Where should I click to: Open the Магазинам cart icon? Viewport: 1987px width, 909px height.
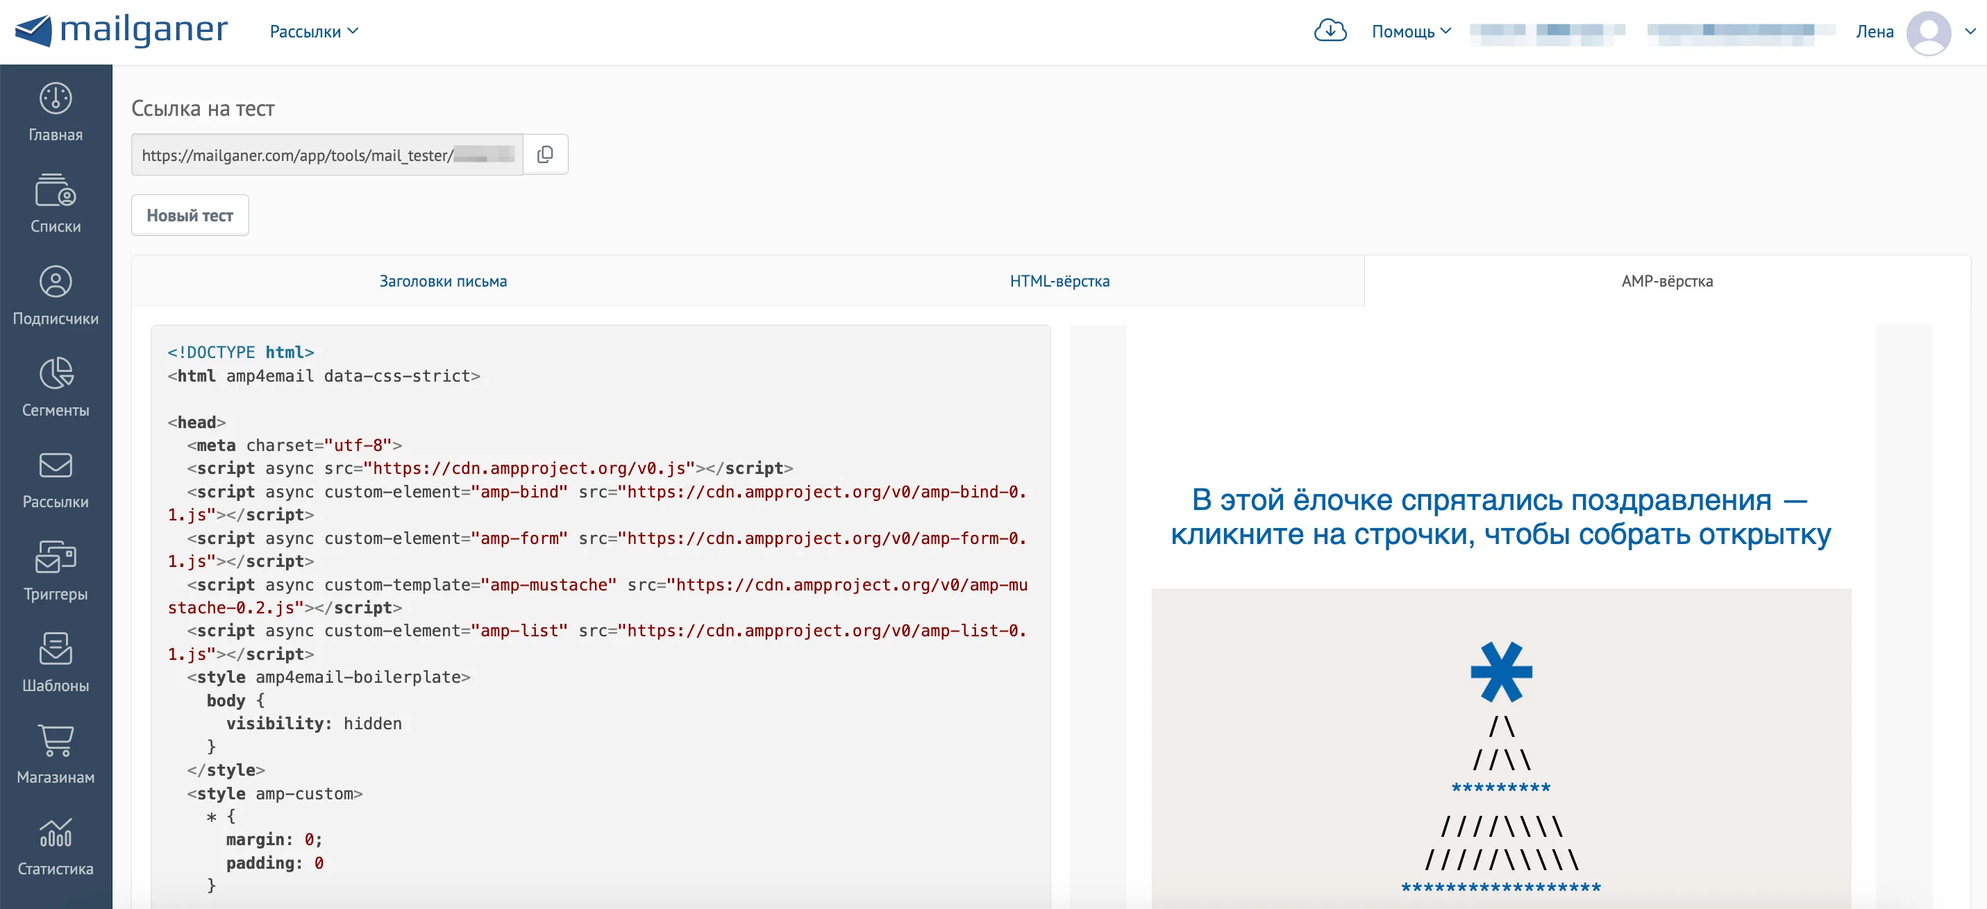(56, 740)
